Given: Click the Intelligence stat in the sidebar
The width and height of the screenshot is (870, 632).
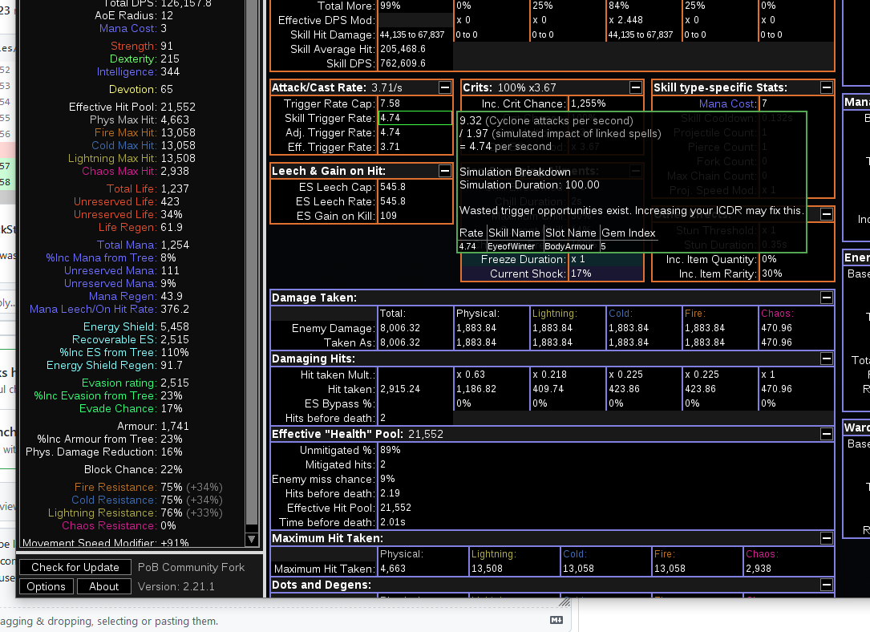Looking at the screenshot, I should pyautogui.click(x=138, y=71).
